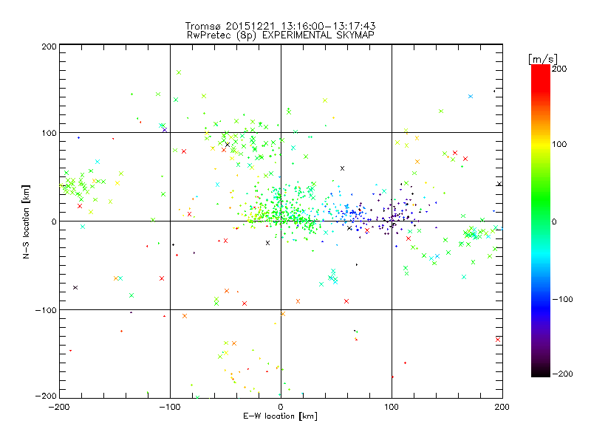Image resolution: width=591 pixels, height=443 pixels.
Task: Click the colorbar tick label '200'
Action: pos(559,69)
